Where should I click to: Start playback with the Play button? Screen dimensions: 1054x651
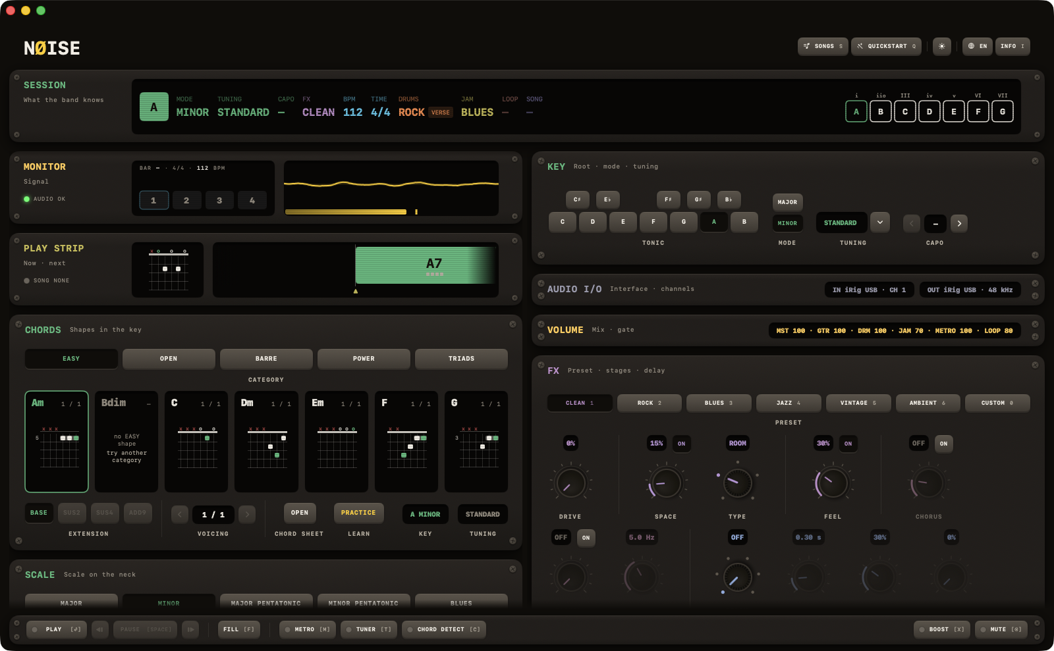click(57, 629)
